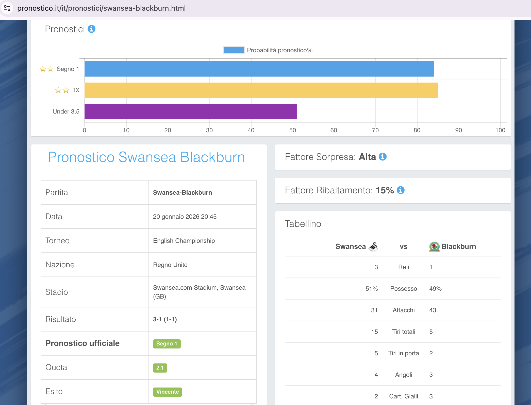Image resolution: width=531 pixels, height=405 pixels.
Task: Click the Blackburn club crest
Action: click(434, 247)
